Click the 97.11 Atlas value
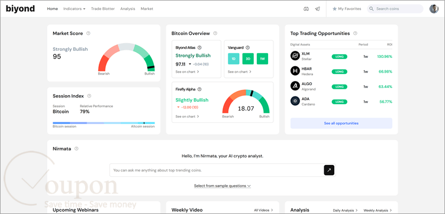Viewport: 445px width, 214px height. click(180, 64)
